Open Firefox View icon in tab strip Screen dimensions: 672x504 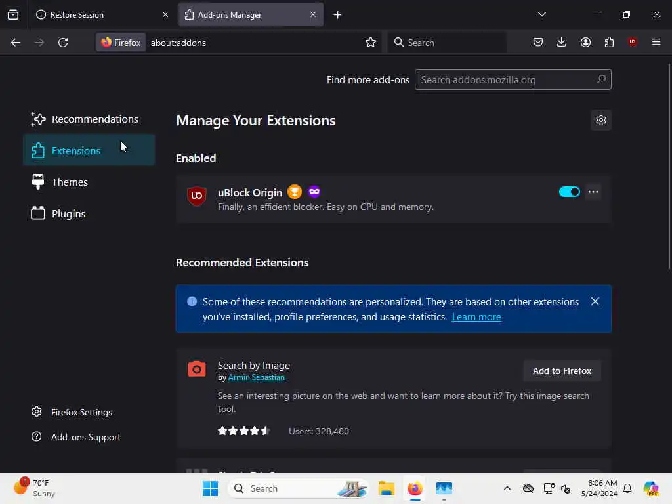13,14
